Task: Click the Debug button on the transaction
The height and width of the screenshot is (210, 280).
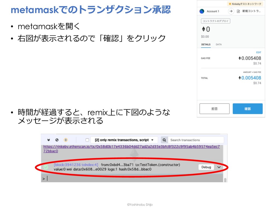Action: click(x=206, y=167)
